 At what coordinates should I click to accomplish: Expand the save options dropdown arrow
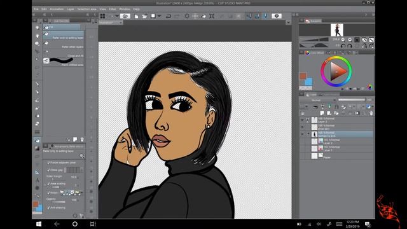[x=160, y=16]
